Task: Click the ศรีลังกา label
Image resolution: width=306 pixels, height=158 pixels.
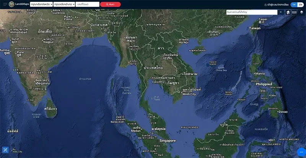Action: [x=50, y=109]
